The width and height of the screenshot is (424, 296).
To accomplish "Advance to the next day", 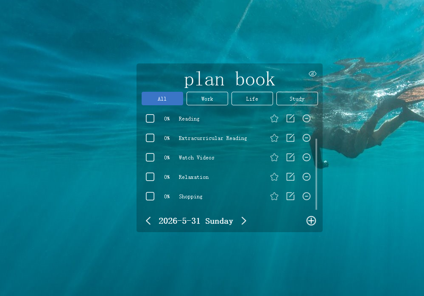I will [244, 221].
